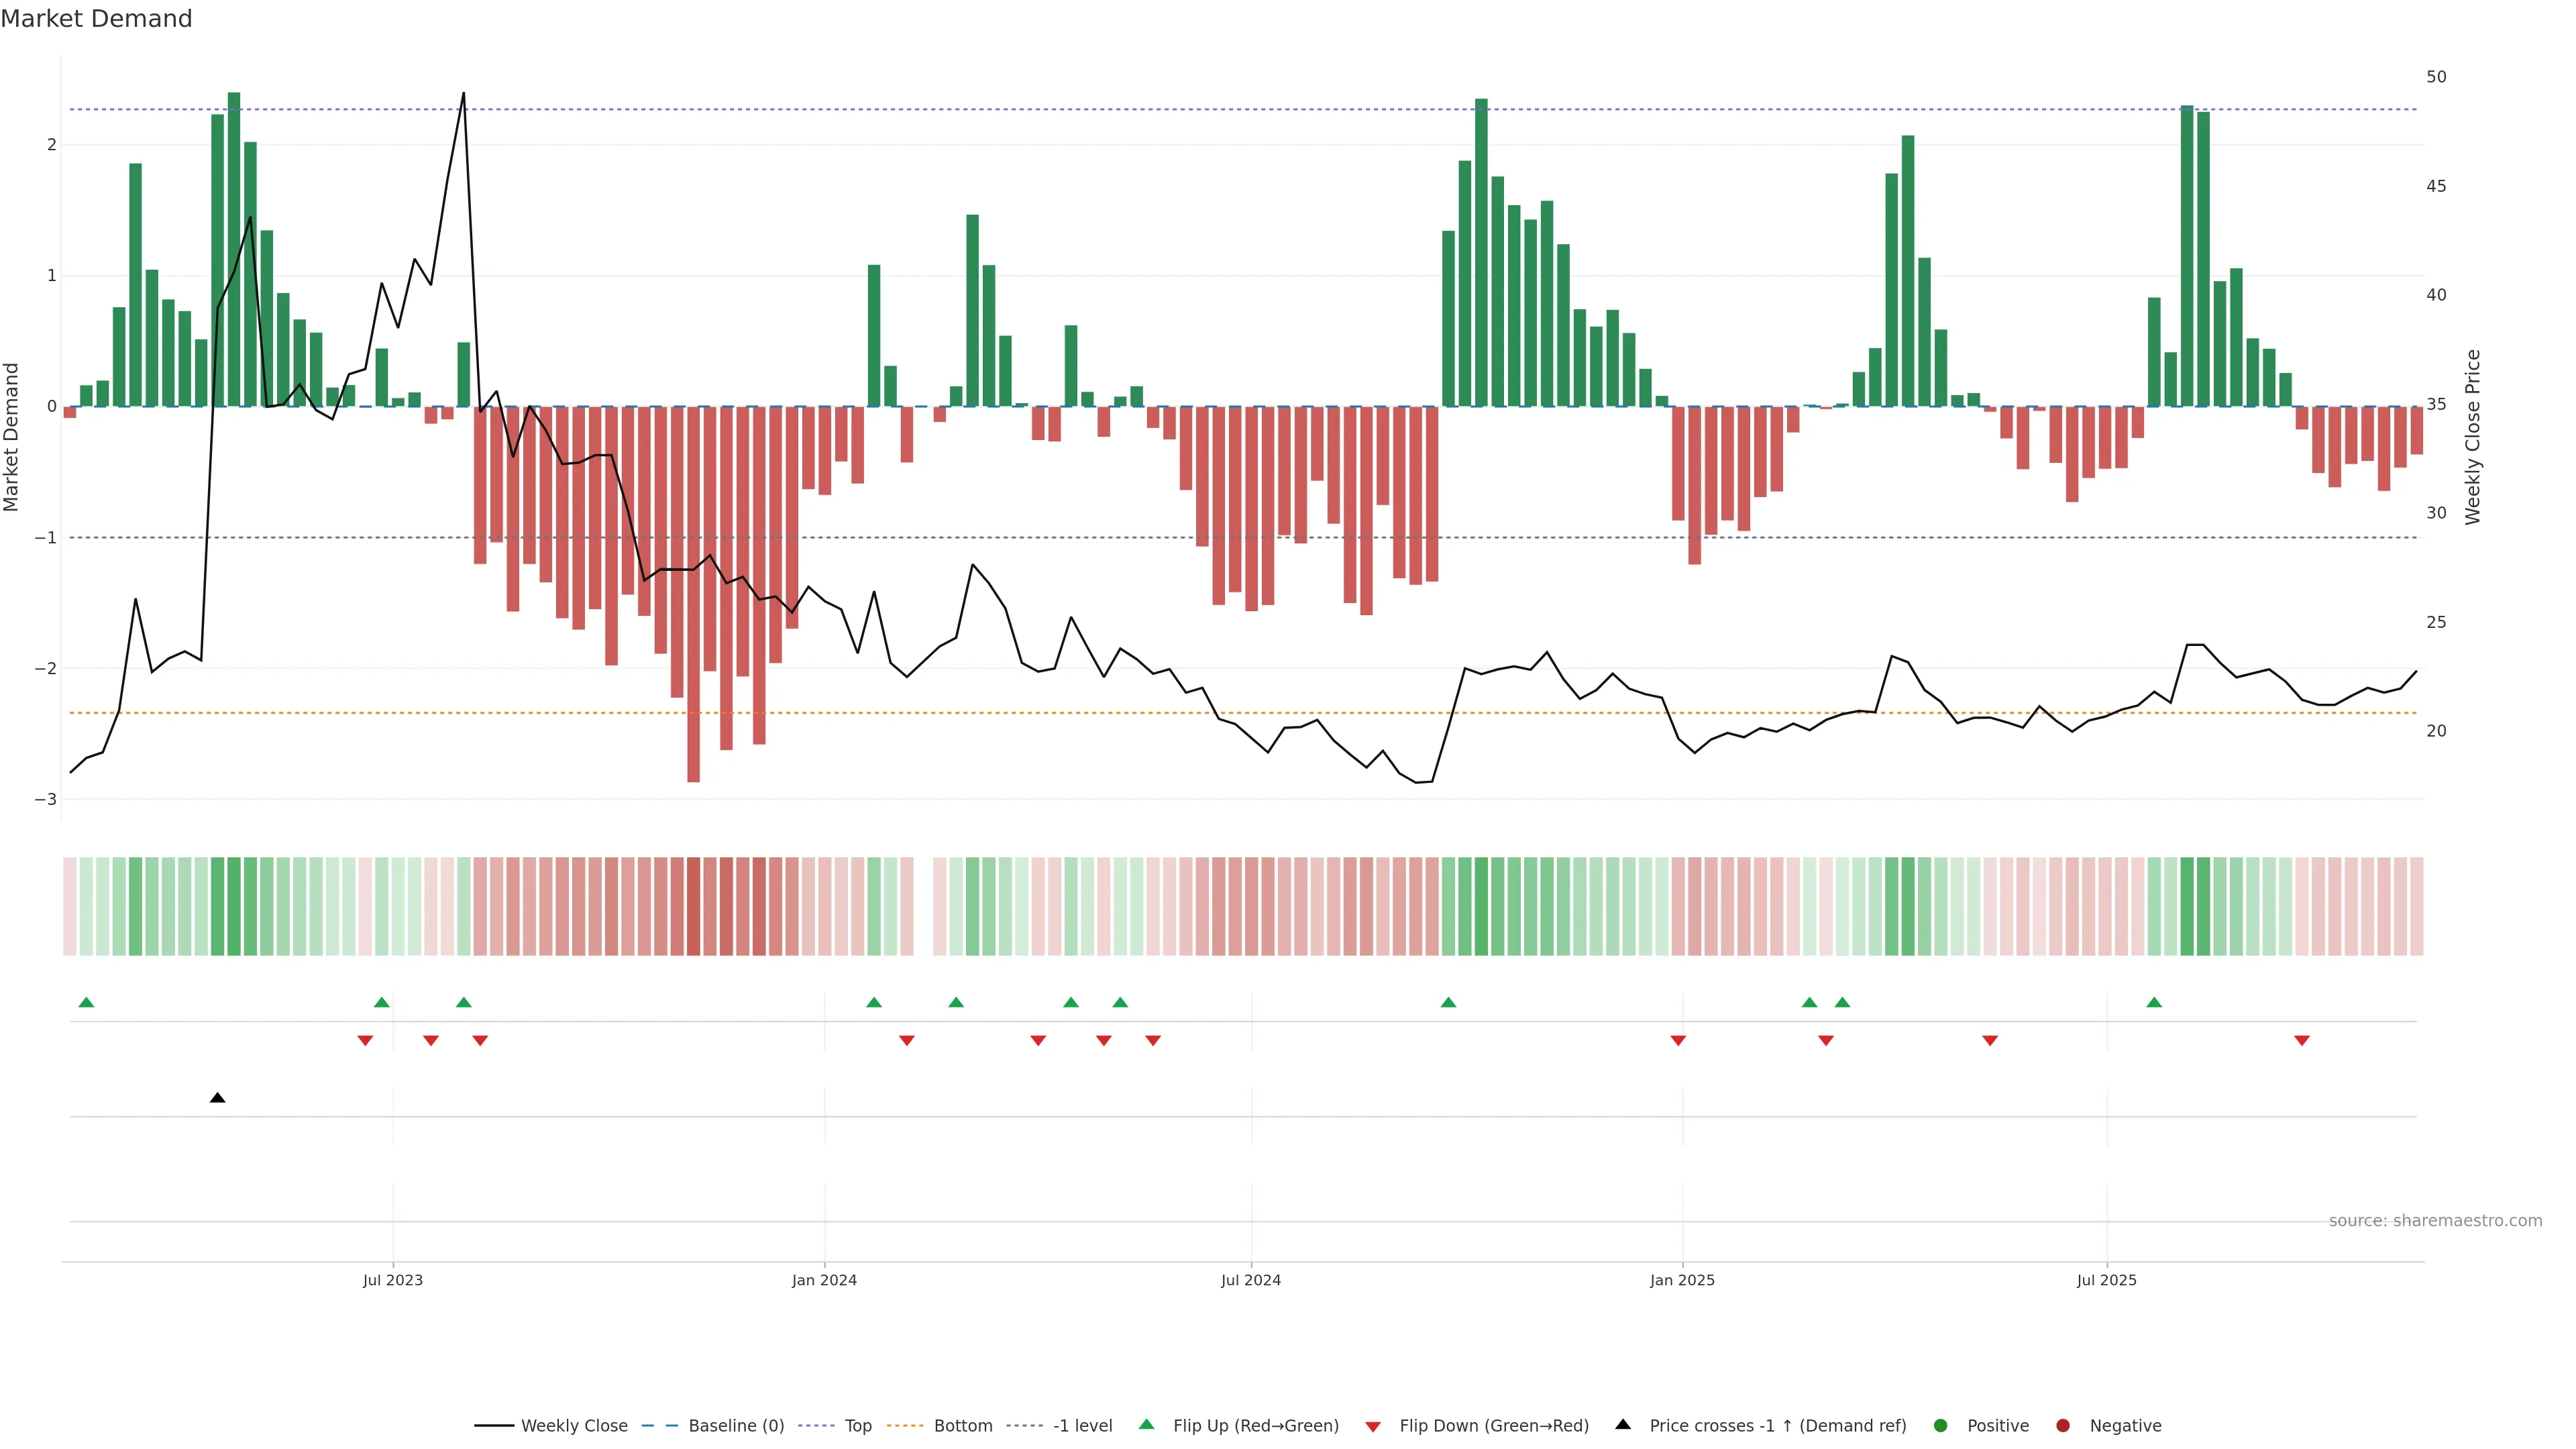Viewport: 2576px width, 1449px height.
Task: Click the Jan 2025 x-axis label
Action: coord(1682,1280)
